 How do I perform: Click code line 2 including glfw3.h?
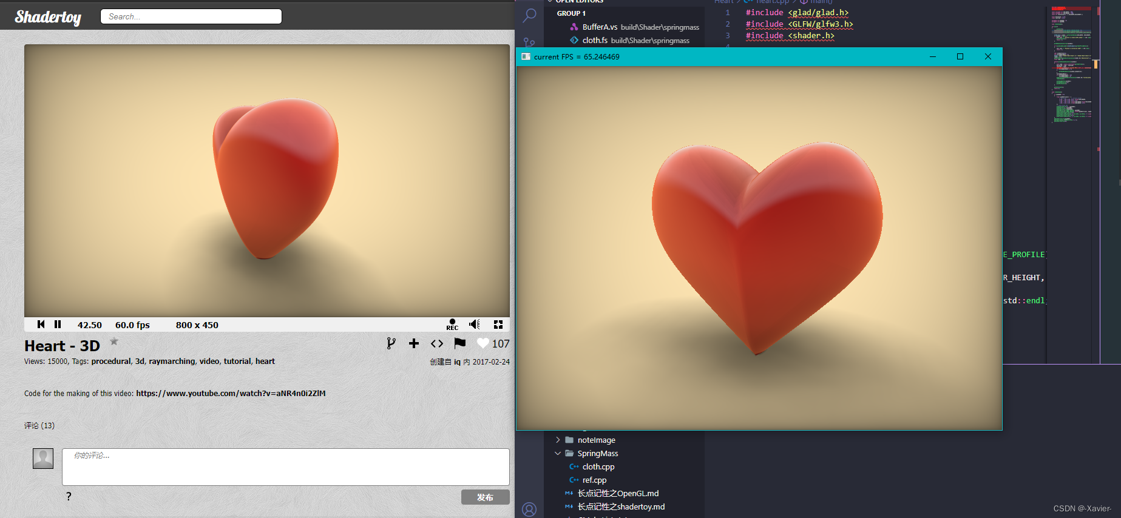pos(799,24)
